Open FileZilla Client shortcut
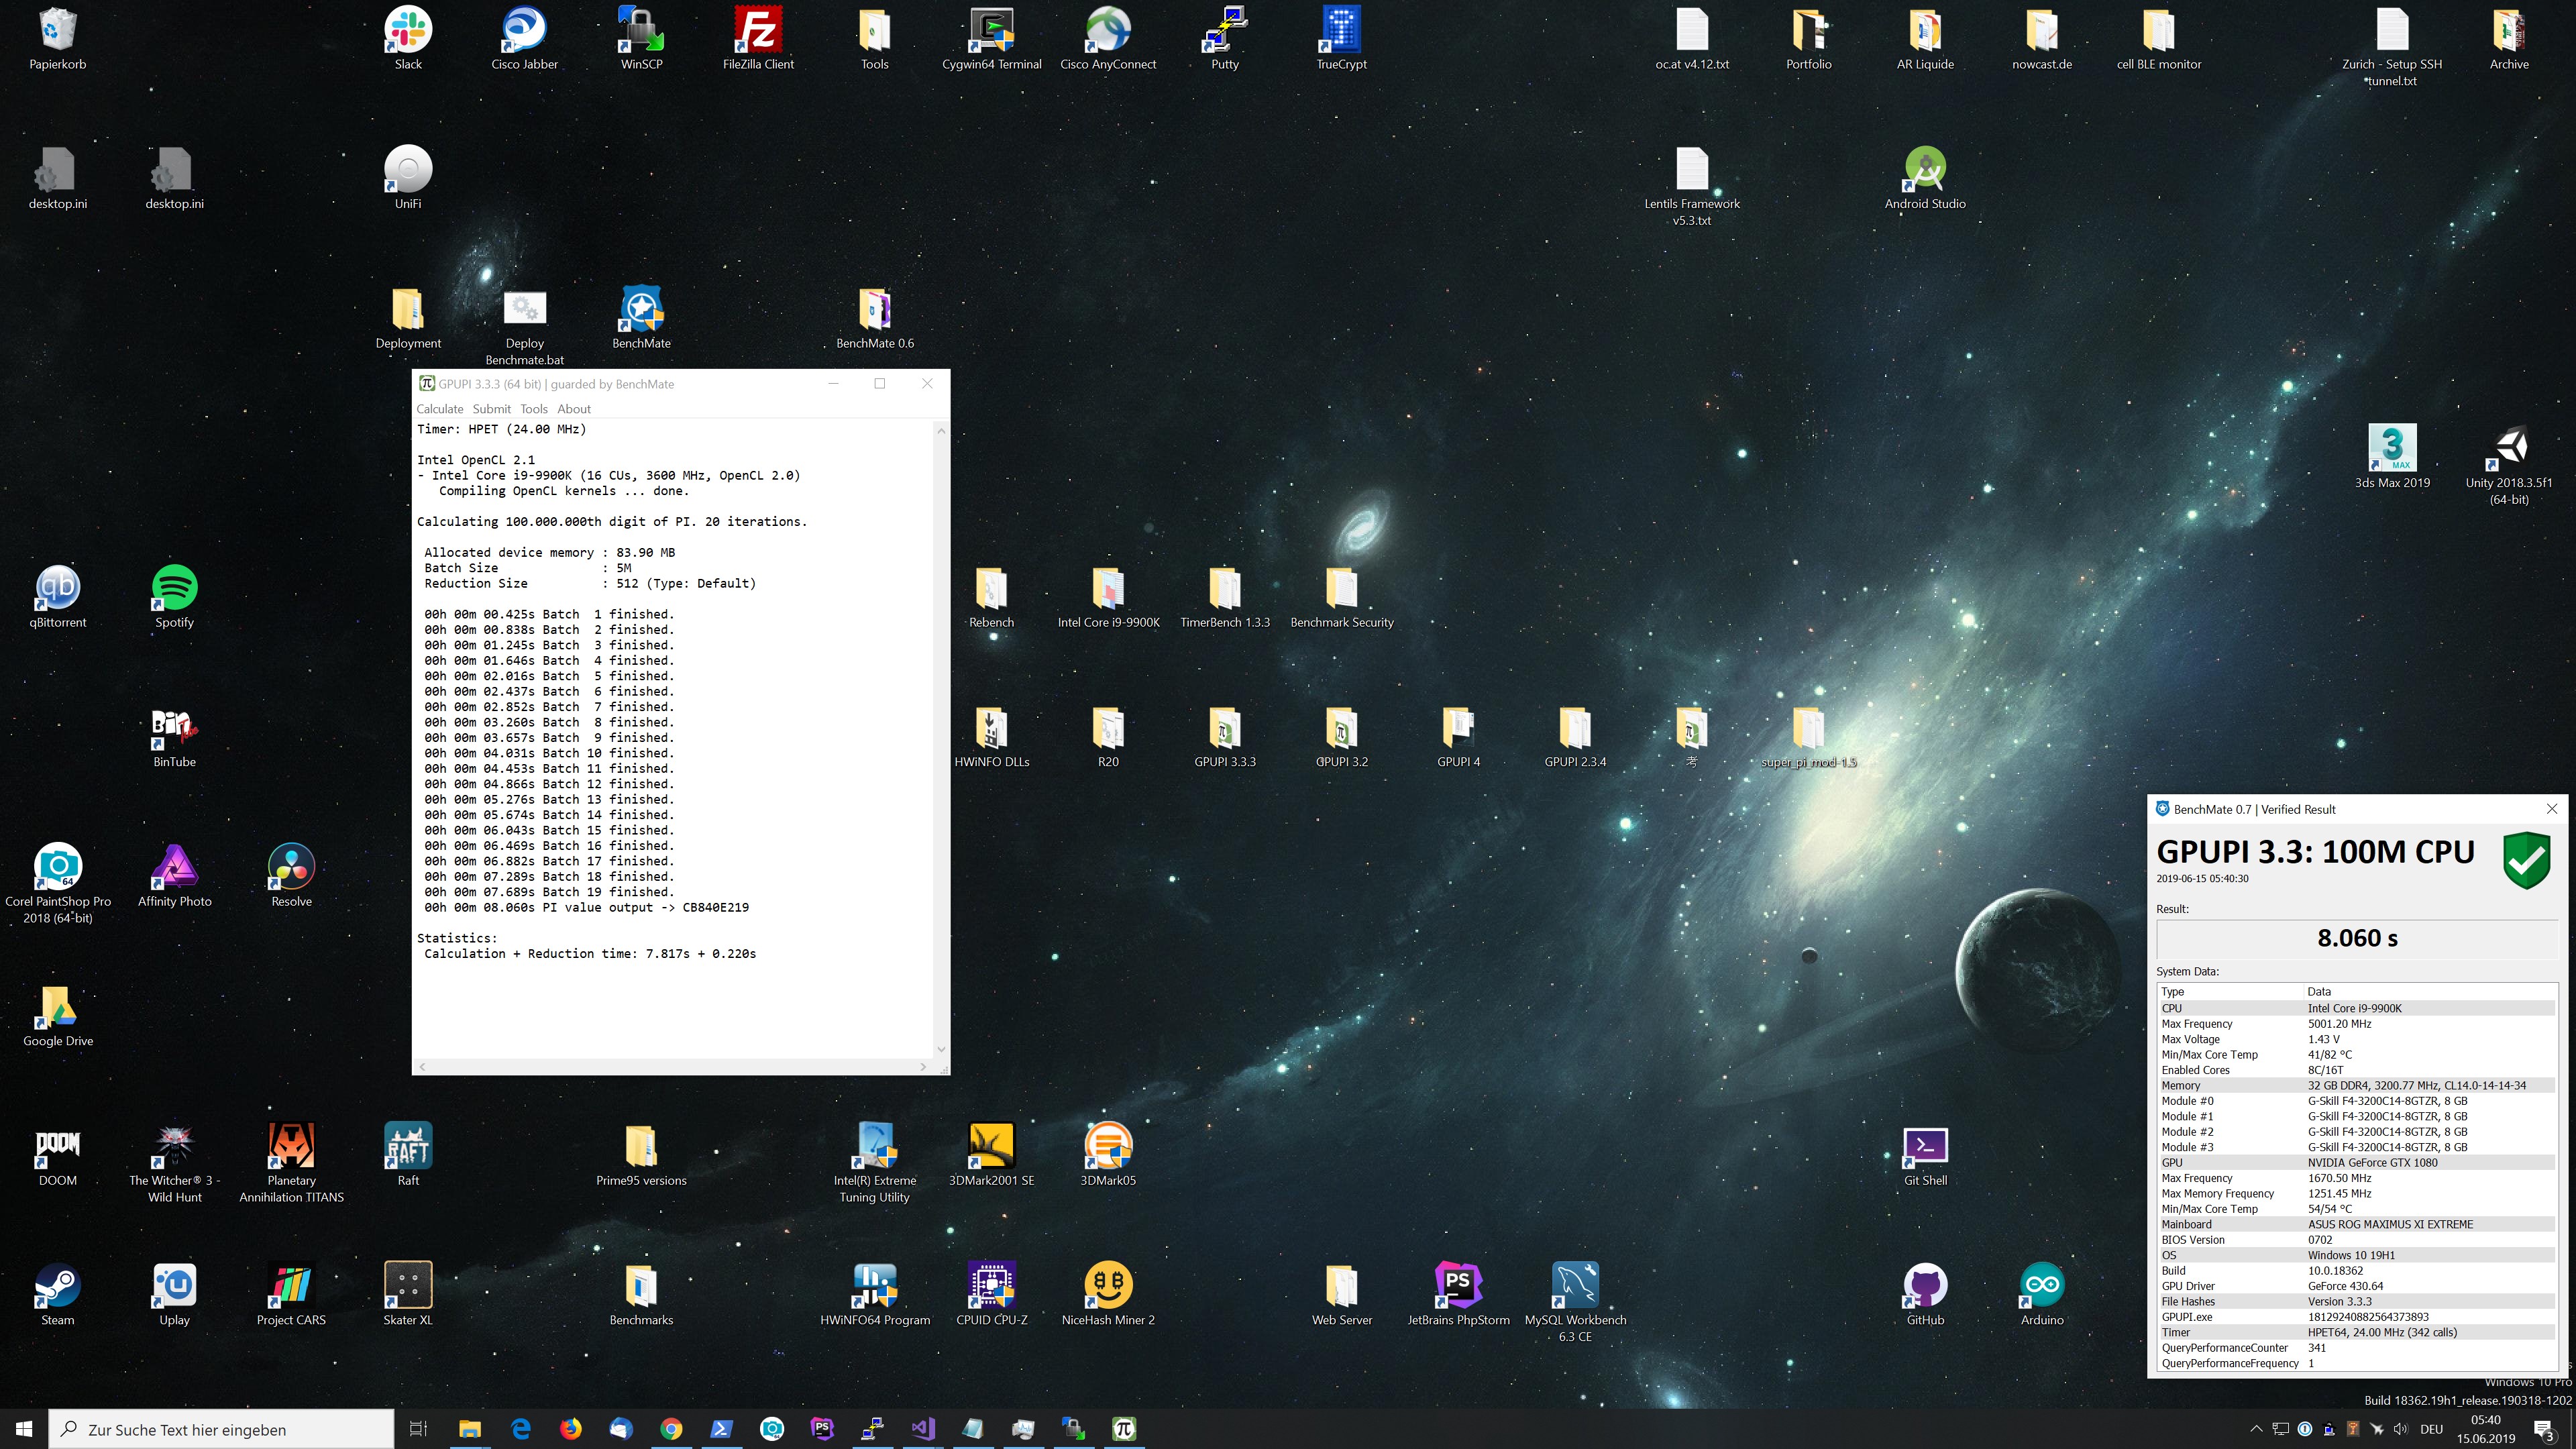The image size is (2576, 1449). (x=758, y=39)
